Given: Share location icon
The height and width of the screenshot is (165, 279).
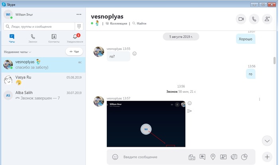Looking at the screenshot, I should point(213,157).
